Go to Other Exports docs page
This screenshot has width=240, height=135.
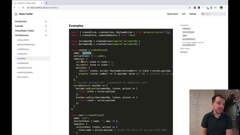(x=22, y=77)
